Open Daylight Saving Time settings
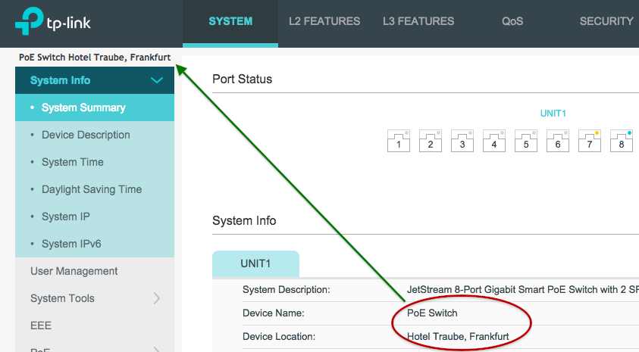 [95, 189]
